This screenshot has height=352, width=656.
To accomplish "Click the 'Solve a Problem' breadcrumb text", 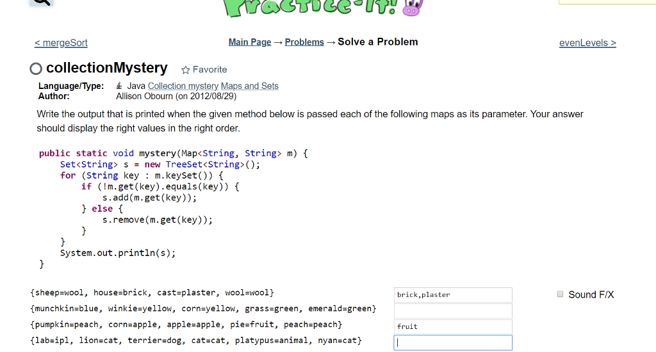I will coord(378,42).
